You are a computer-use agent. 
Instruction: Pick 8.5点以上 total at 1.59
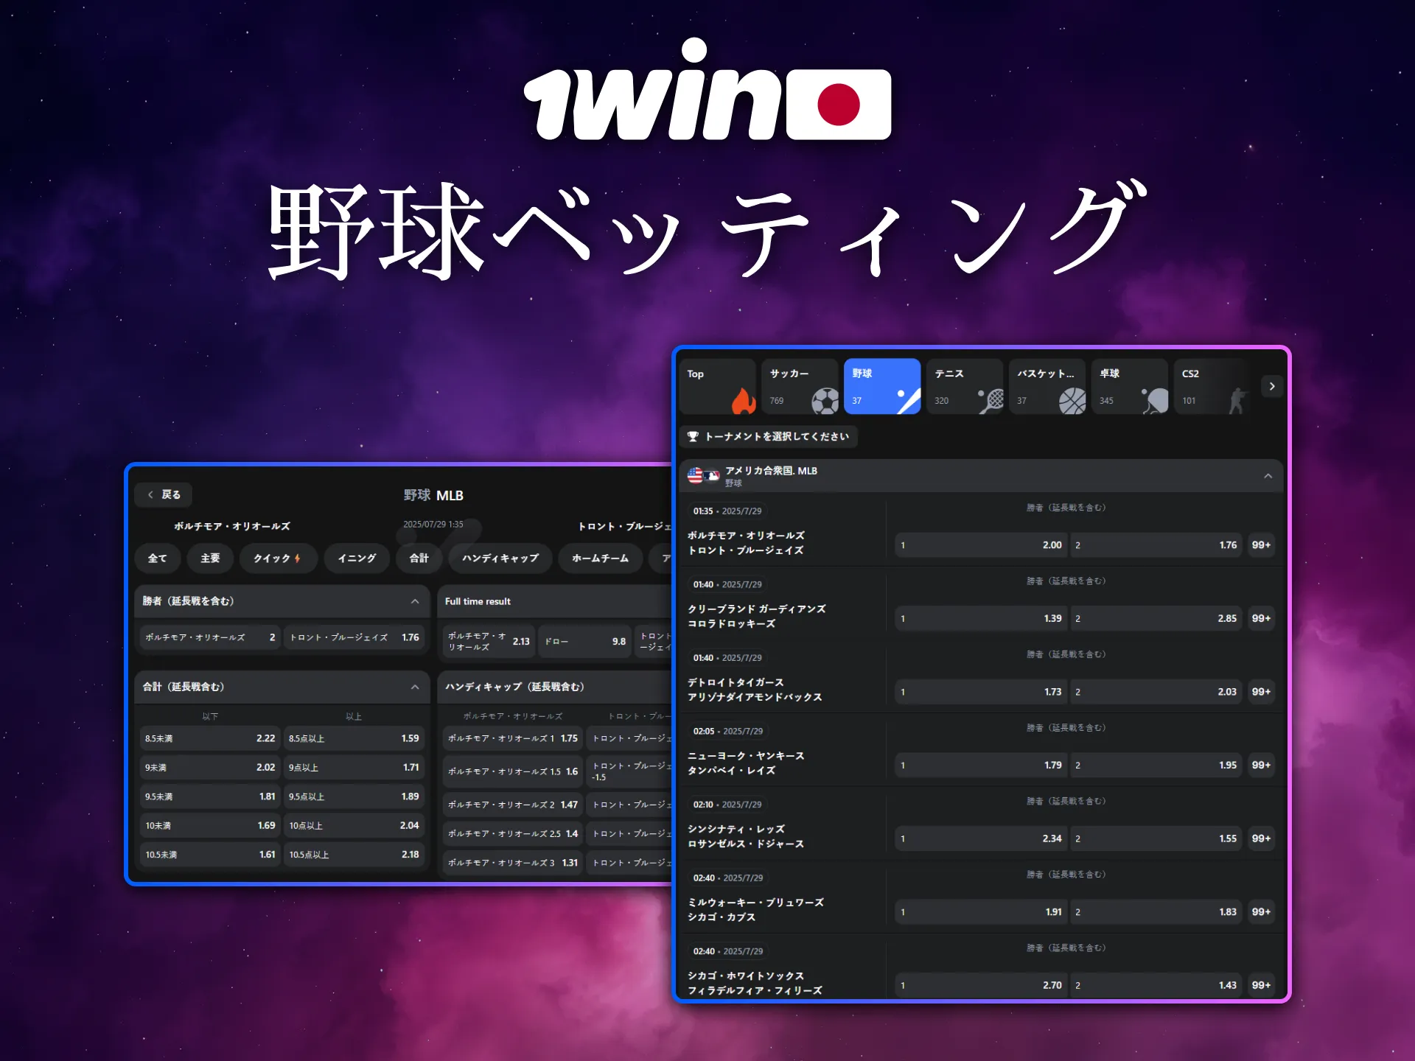click(x=354, y=738)
